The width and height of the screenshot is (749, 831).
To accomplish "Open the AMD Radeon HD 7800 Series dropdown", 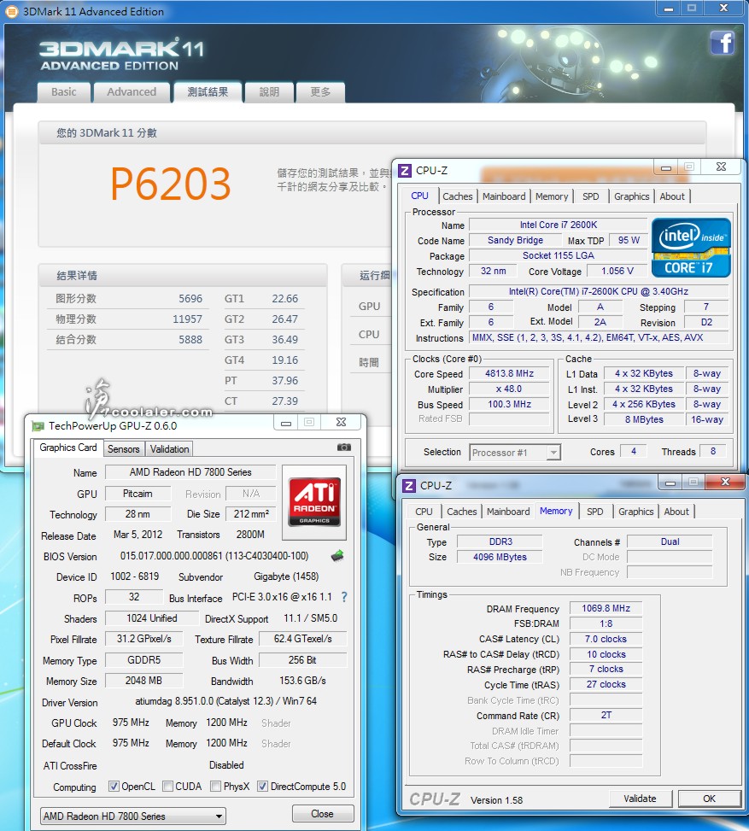I will point(133,816).
